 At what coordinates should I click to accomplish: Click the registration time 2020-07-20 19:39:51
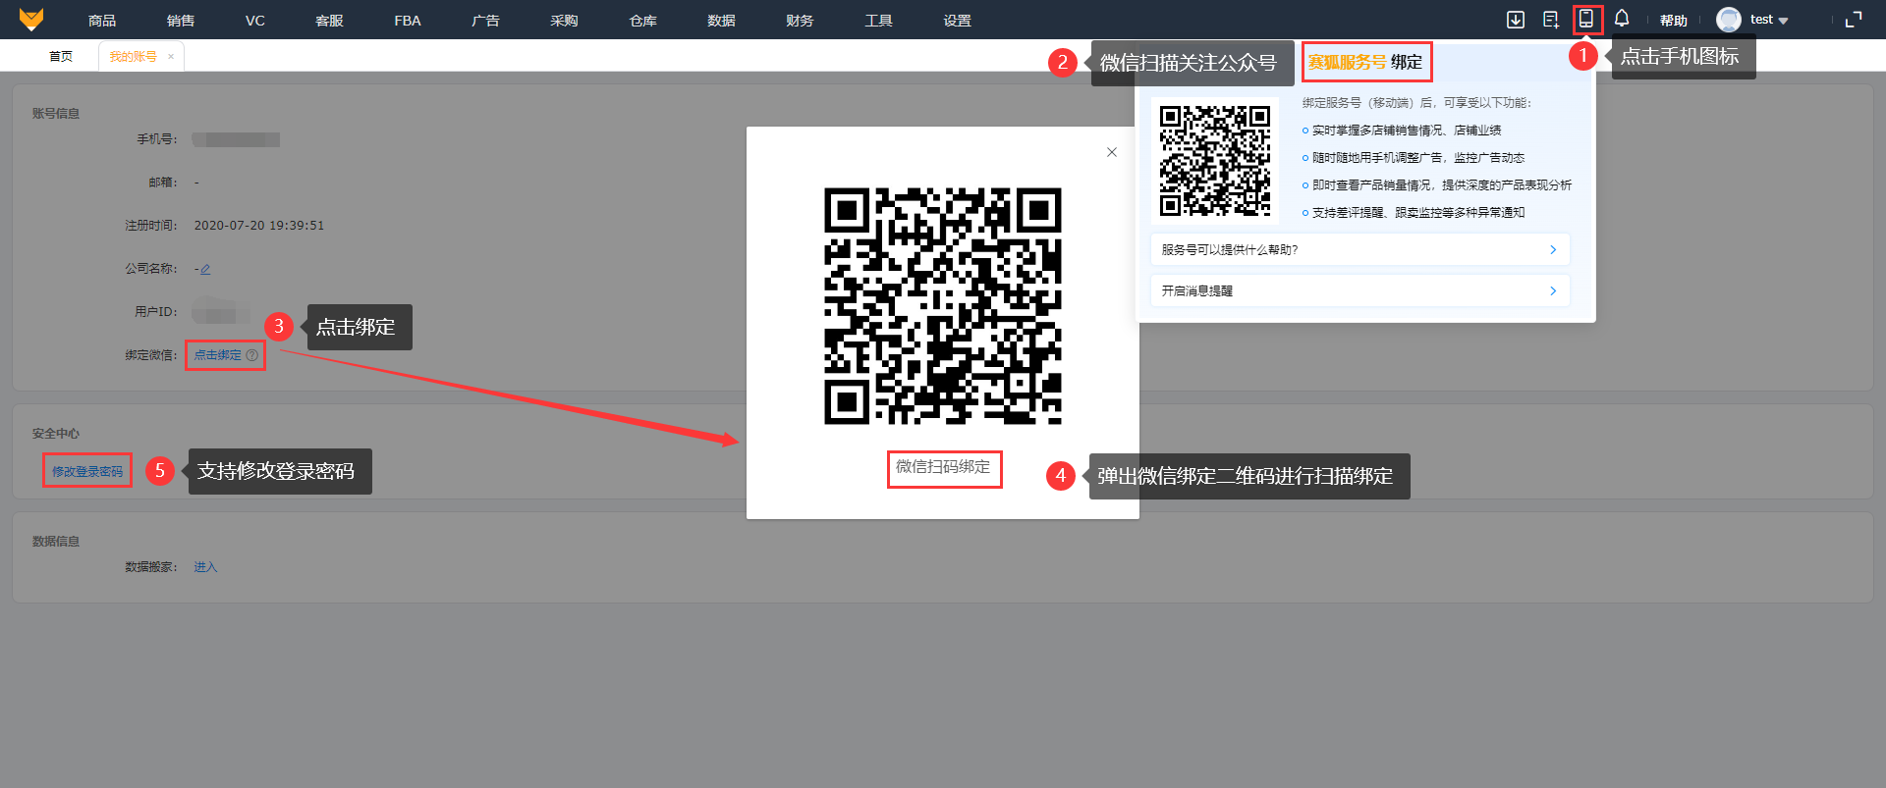[259, 226]
